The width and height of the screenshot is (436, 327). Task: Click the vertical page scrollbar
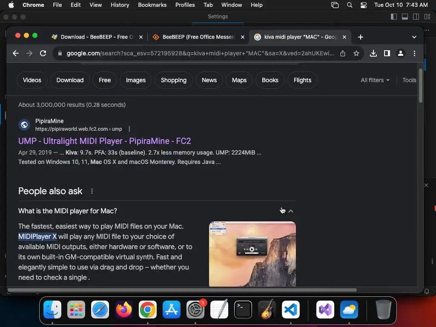[420, 86]
